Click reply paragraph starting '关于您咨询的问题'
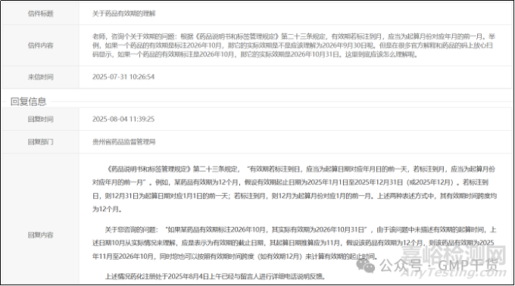 pyautogui.click(x=301, y=229)
